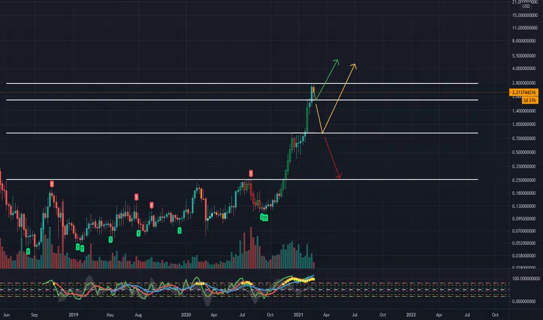543x320 pixels.
Task: Open the USD currency selector on price axis
Action: [526, 6]
